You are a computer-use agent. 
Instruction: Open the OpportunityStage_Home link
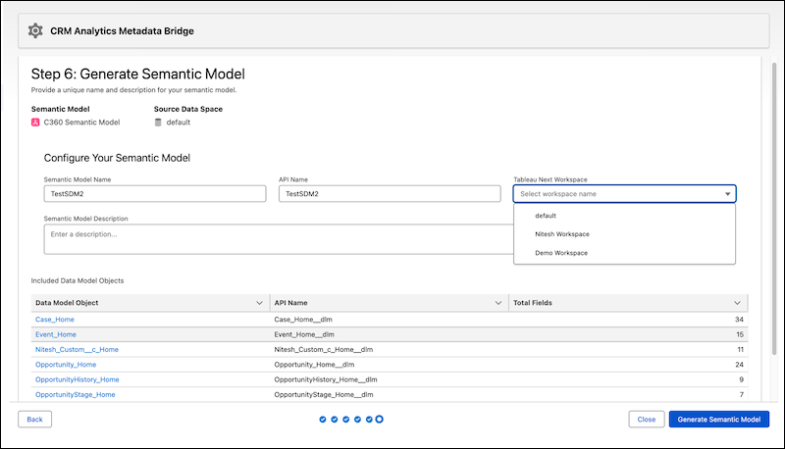76,394
